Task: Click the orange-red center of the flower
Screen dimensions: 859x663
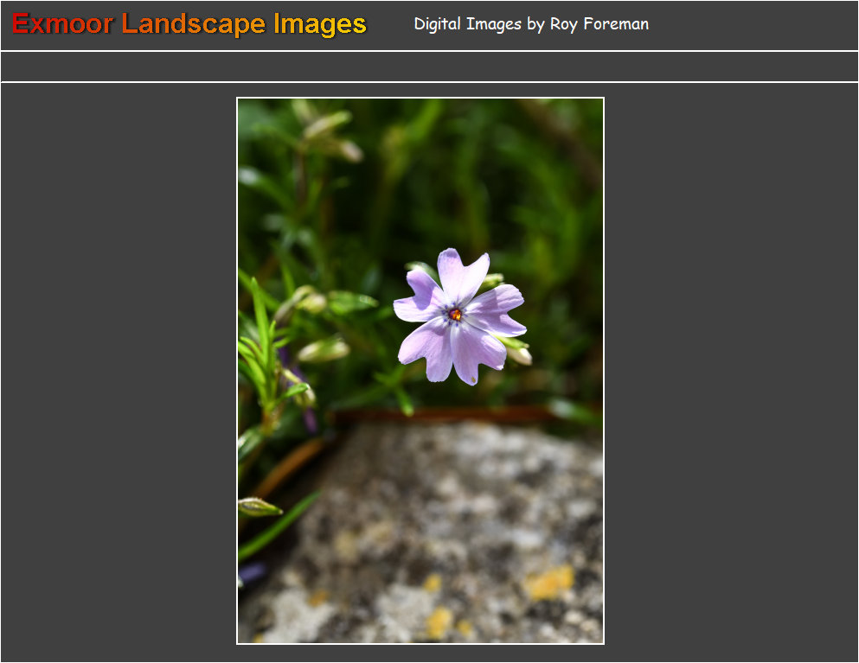Action: (455, 315)
